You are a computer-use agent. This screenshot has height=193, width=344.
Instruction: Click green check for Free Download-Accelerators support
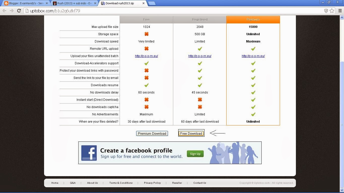pos(146,63)
